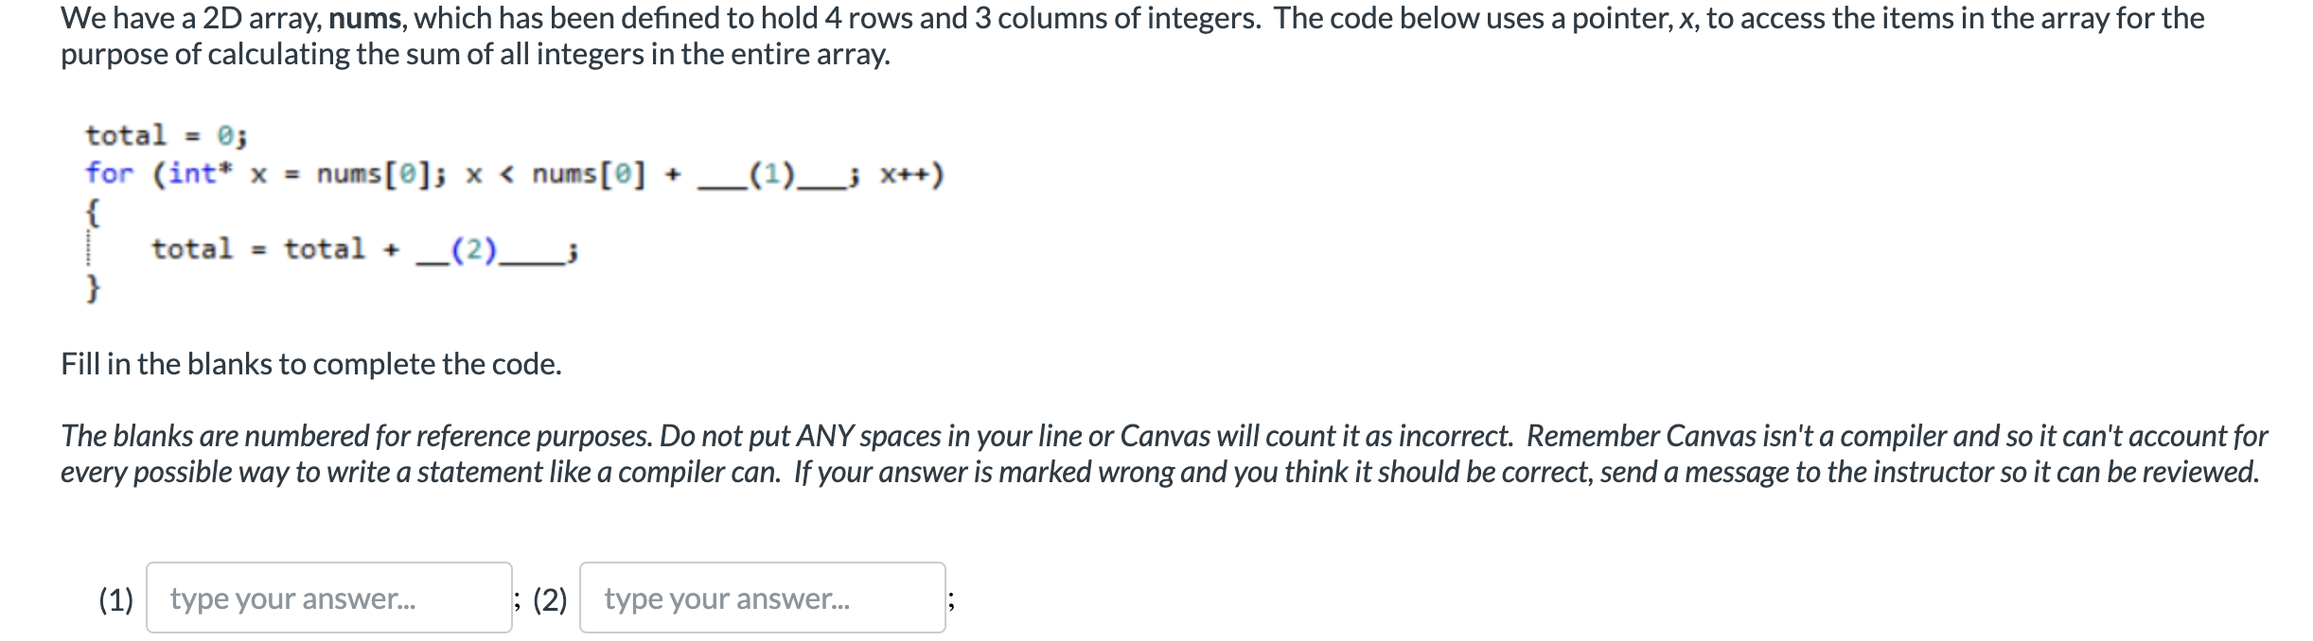This screenshot has width=2313, height=641.
Task: Click the phrase 'Fill in the blanks to complete the code.'
Action: [310, 362]
